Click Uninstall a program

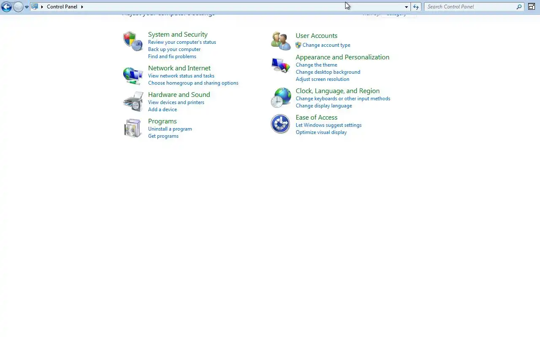[x=170, y=129]
